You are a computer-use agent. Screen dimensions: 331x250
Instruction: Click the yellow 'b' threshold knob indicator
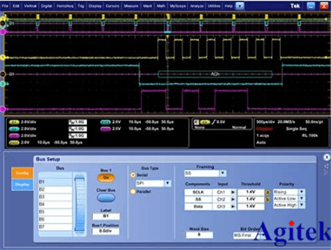click(267, 200)
